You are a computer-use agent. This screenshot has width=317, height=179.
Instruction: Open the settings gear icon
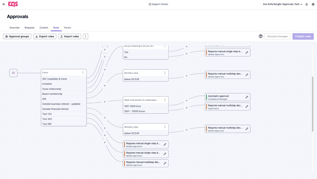(312, 4)
